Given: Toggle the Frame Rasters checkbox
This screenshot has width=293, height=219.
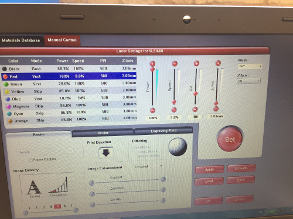Looking at the screenshot, I should [x=30, y=160].
